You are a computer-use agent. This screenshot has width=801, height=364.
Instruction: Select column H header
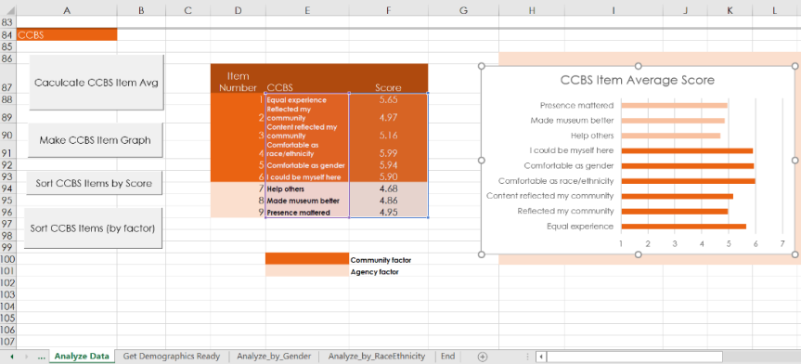point(532,10)
